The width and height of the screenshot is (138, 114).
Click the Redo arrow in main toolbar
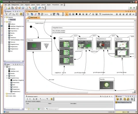click(43, 8)
